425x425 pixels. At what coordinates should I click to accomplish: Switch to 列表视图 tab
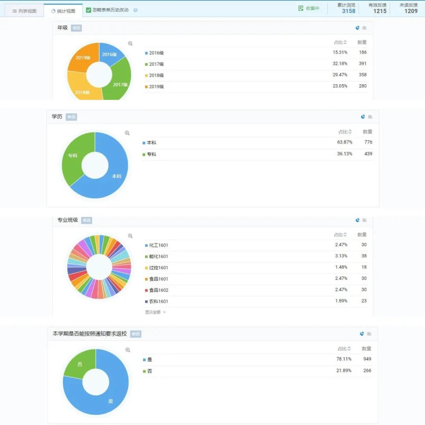[x=24, y=11]
